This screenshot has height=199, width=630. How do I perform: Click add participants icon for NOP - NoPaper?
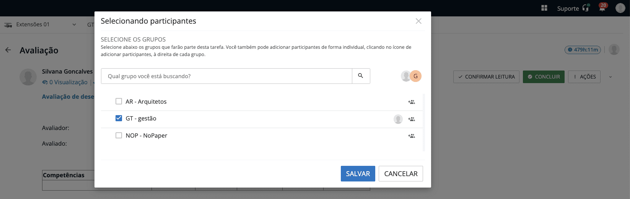coord(411,136)
